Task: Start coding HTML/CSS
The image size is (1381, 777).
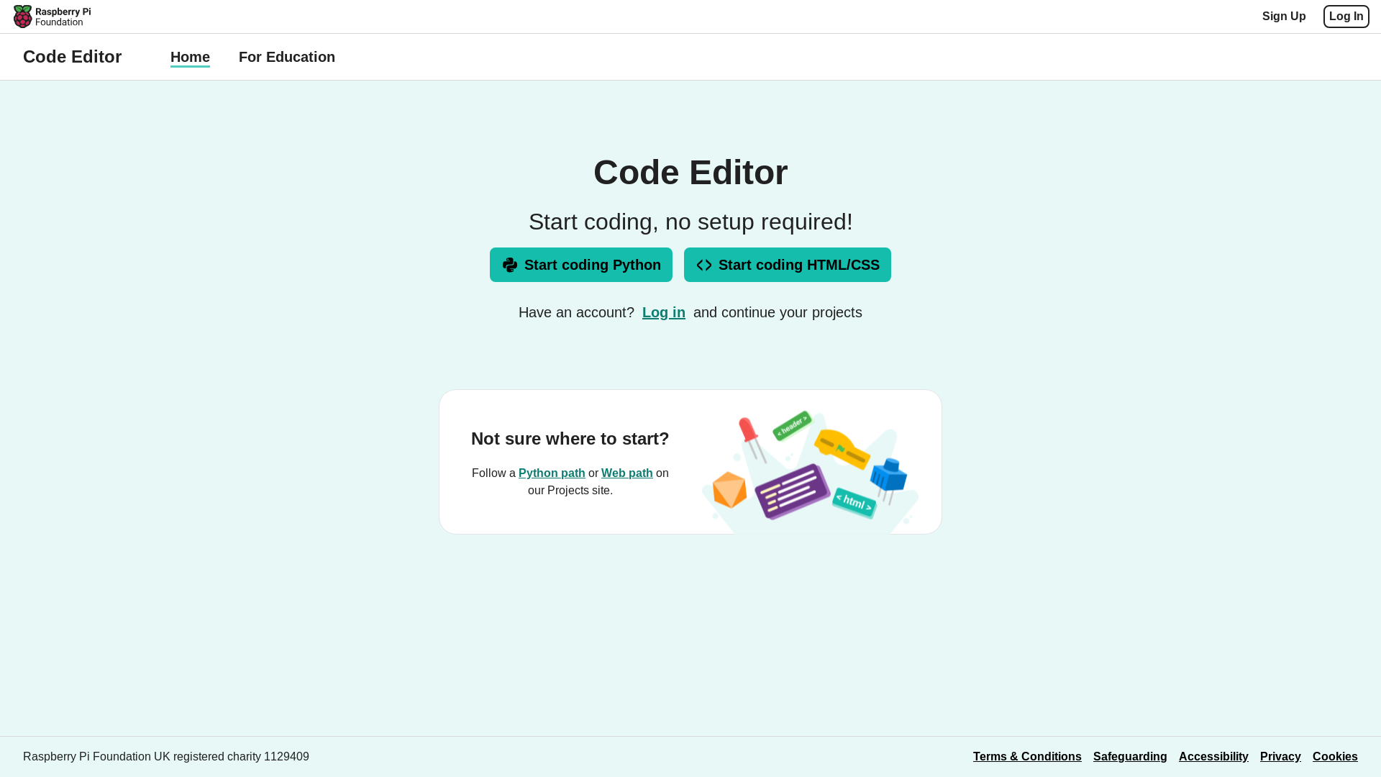Action: pos(788,265)
